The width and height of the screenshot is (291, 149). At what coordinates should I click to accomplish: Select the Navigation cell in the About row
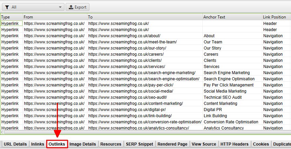[x=276, y=36]
